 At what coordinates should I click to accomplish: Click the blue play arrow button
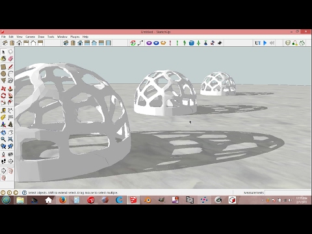(265, 43)
